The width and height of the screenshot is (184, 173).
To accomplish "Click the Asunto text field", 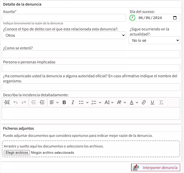I will 64,18.
